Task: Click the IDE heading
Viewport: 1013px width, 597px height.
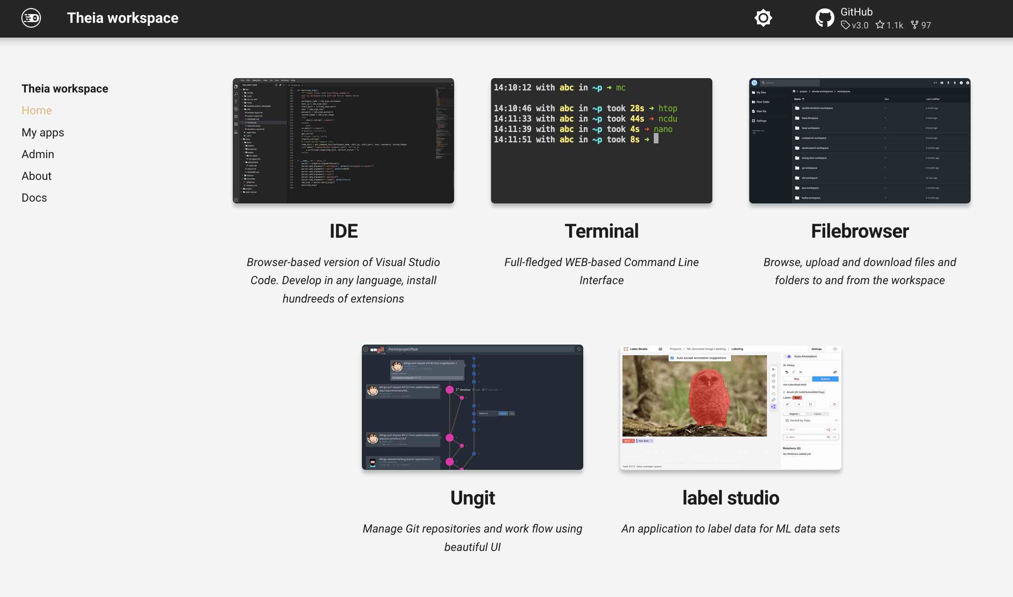Action: pyautogui.click(x=343, y=231)
